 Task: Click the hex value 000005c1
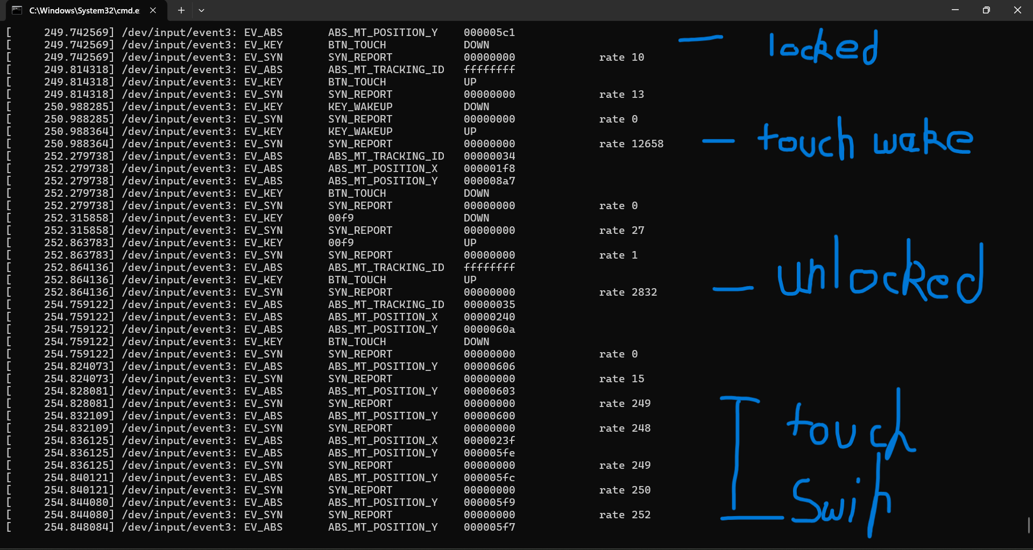[x=489, y=33]
